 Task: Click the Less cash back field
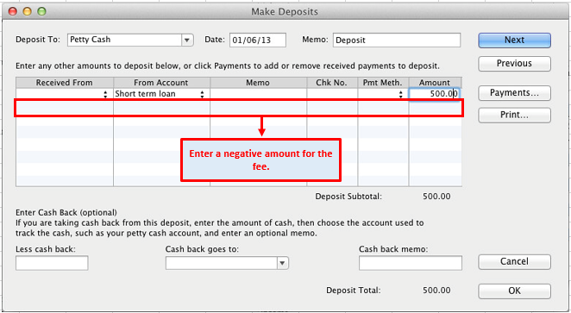(x=52, y=263)
